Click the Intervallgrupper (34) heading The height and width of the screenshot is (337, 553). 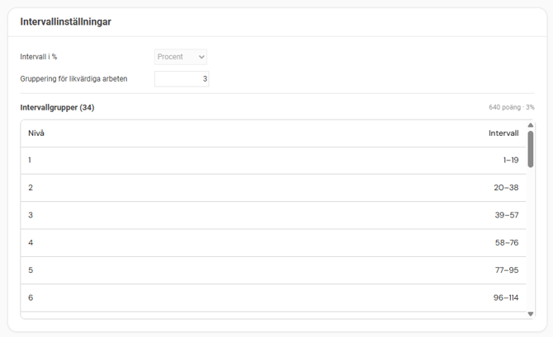click(x=57, y=107)
